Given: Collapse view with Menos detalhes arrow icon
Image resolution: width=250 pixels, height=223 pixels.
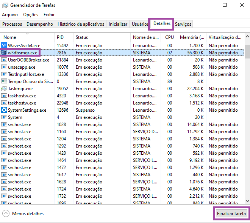Looking at the screenshot, I should (x=6, y=213).
